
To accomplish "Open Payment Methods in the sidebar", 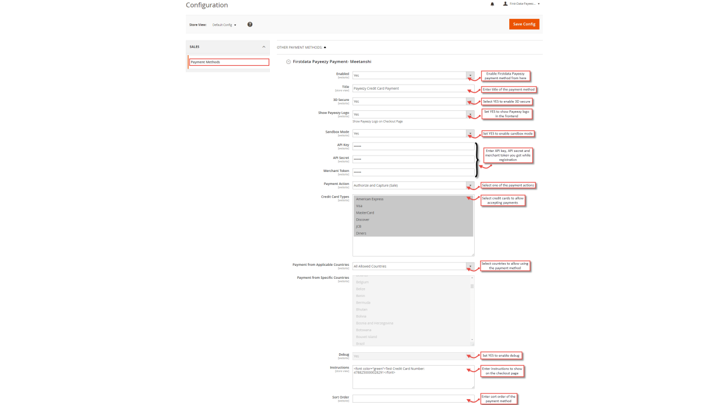I will click(229, 62).
